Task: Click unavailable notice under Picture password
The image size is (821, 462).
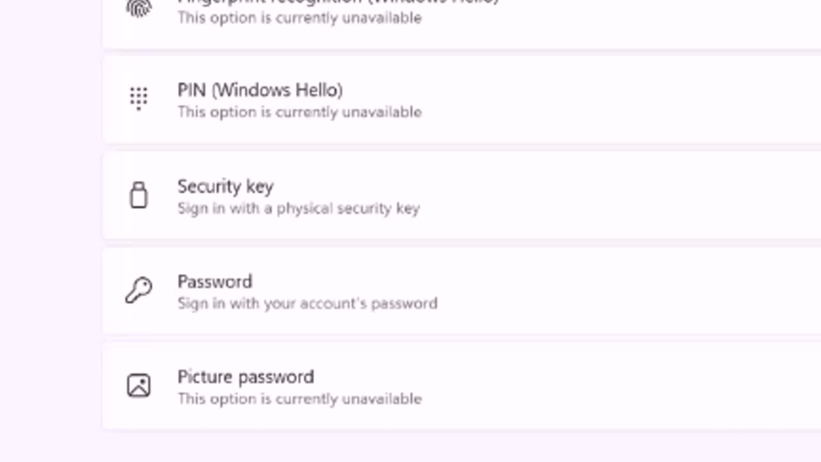Action: click(x=300, y=399)
